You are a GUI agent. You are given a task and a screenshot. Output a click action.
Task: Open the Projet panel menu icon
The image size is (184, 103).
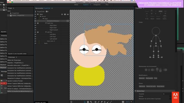[14, 8]
